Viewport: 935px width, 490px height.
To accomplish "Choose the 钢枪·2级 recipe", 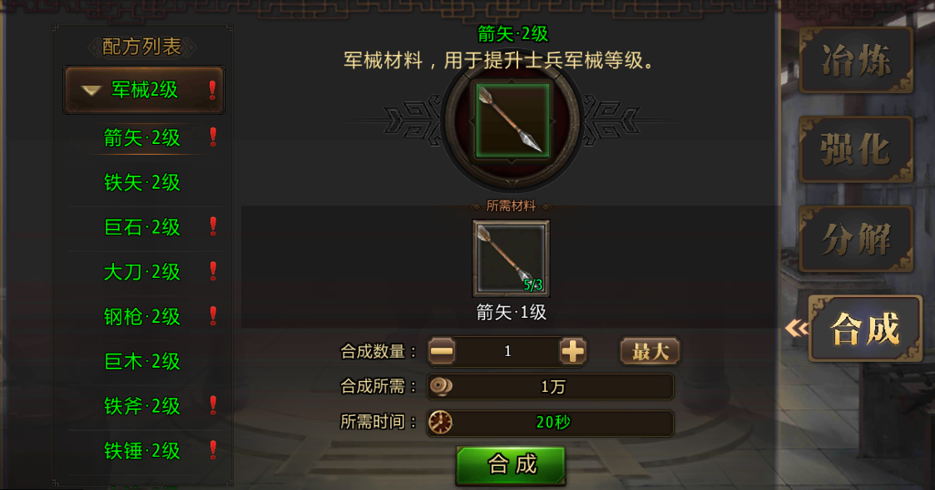I will [142, 316].
